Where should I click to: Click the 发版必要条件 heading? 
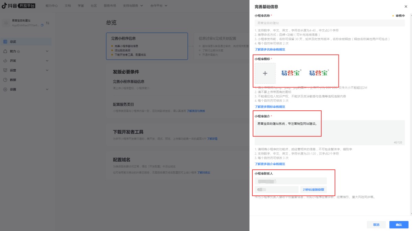(x=126, y=72)
